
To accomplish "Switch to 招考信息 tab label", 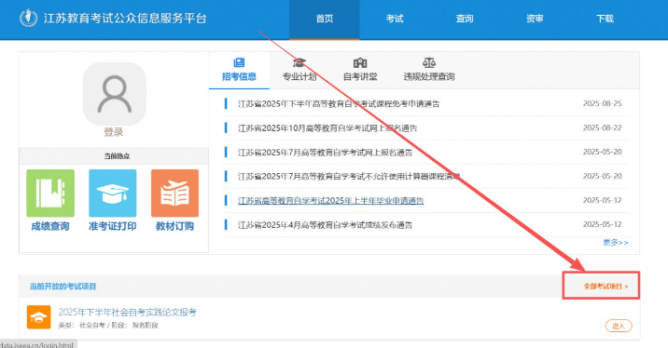I will [239, 76].
